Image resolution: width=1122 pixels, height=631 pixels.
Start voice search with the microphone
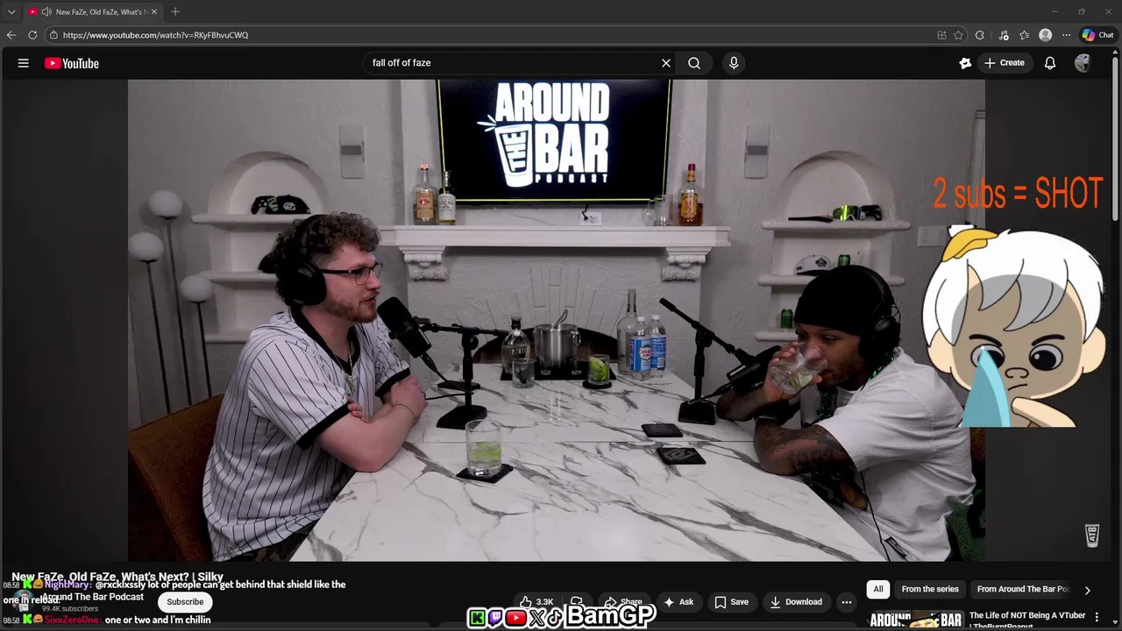click(734, 63)
